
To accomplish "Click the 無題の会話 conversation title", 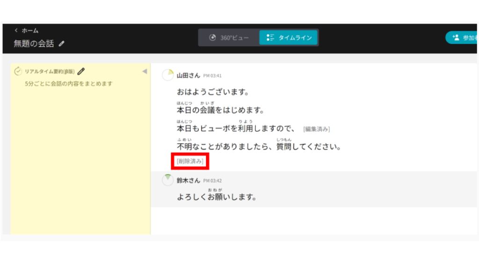I will pos(34,44).
